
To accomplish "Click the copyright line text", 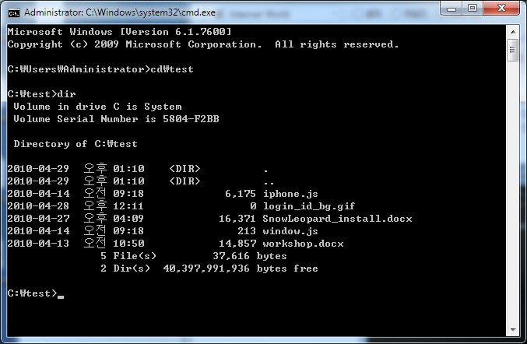I will [203, 44].
